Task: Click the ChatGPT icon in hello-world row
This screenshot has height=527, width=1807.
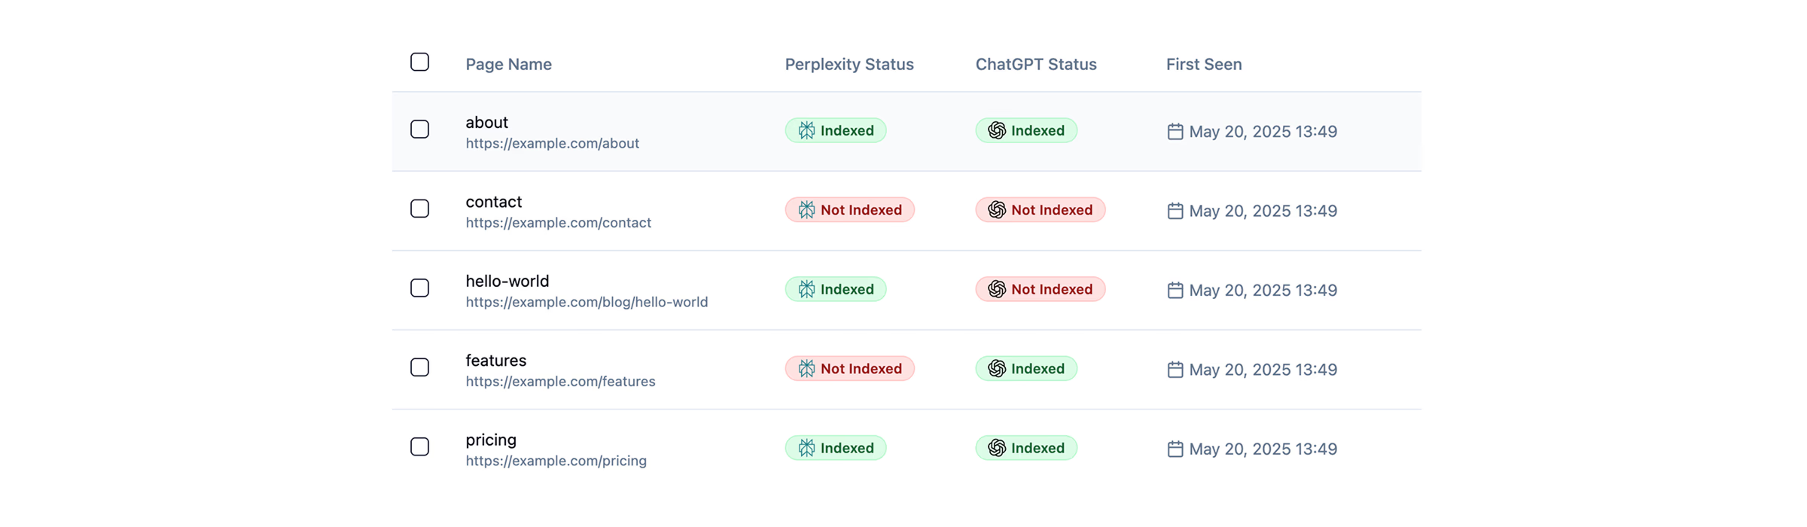Action: coord(997,289)
